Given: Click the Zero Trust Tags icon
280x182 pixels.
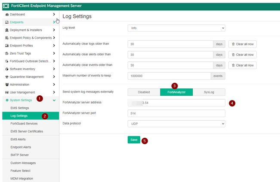Looking at the screenshot, I should tap(7, 53).
